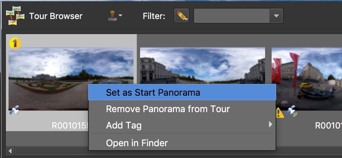Select Remove Panorama from Tour
The image size is (342, 158).
pyautogui.click(x=168, y=109)
